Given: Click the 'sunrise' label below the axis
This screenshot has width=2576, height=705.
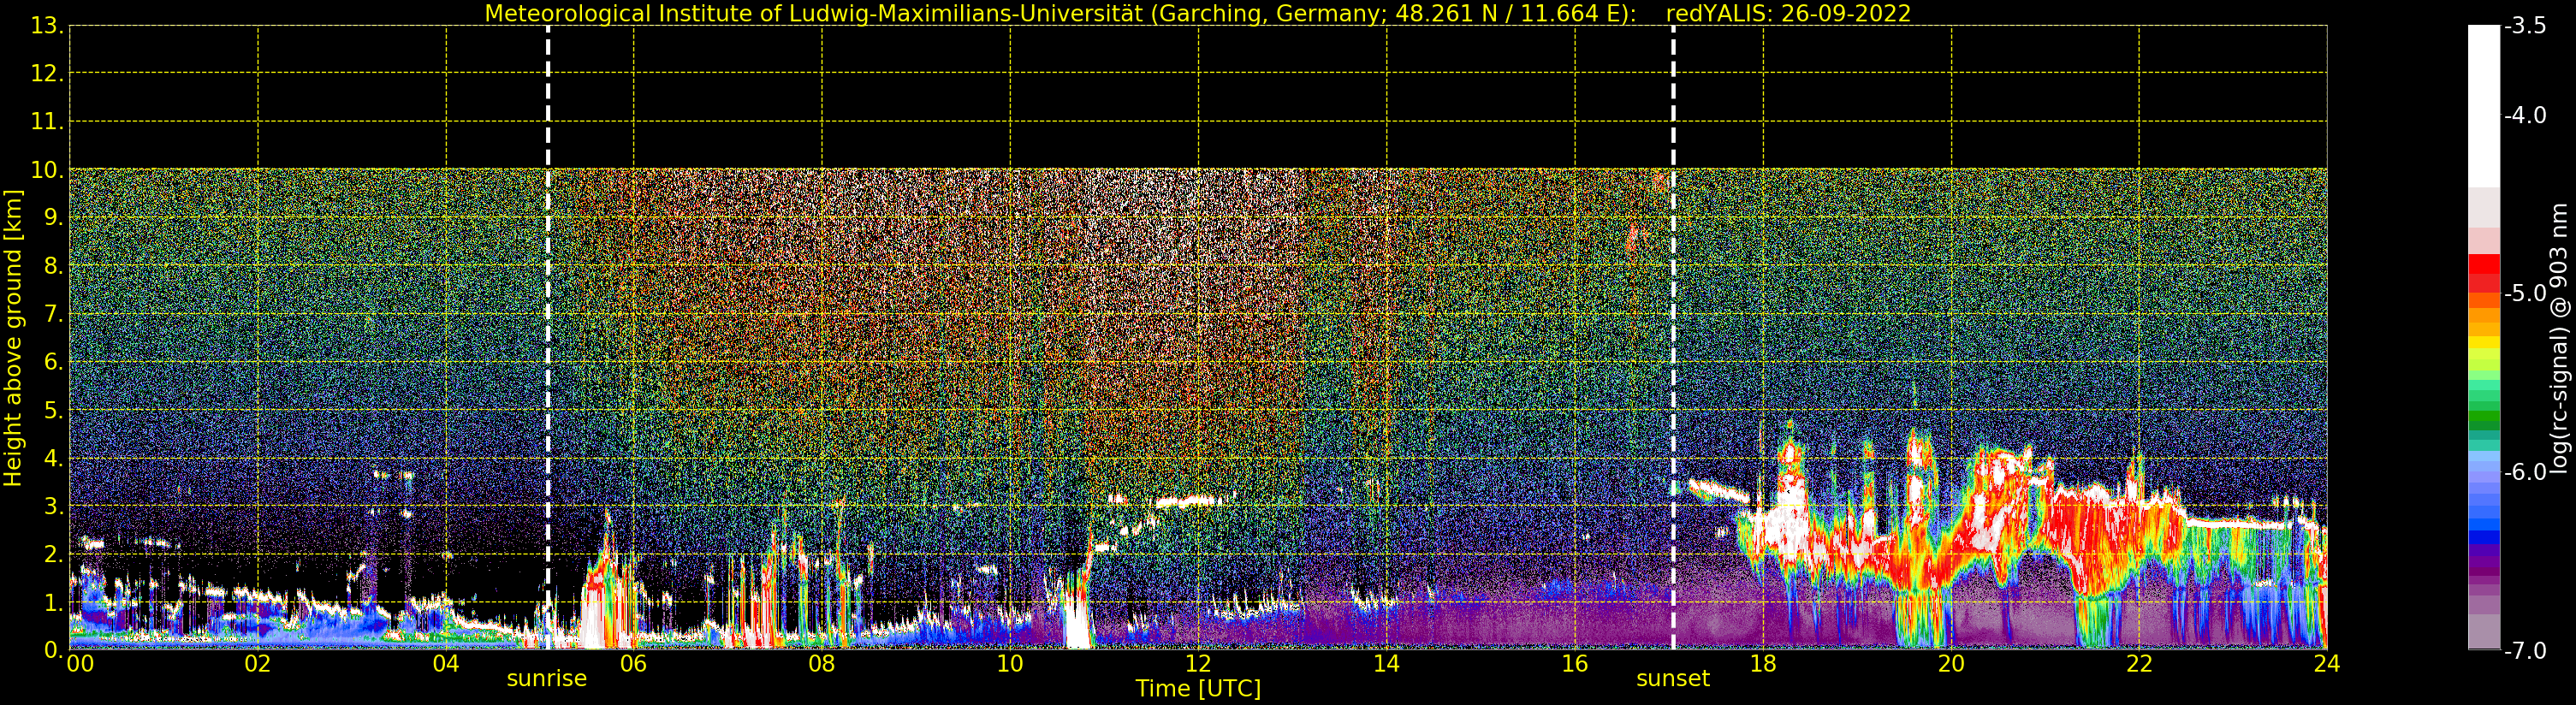Looking at the screenshot, I should click(x=546, y=679).
